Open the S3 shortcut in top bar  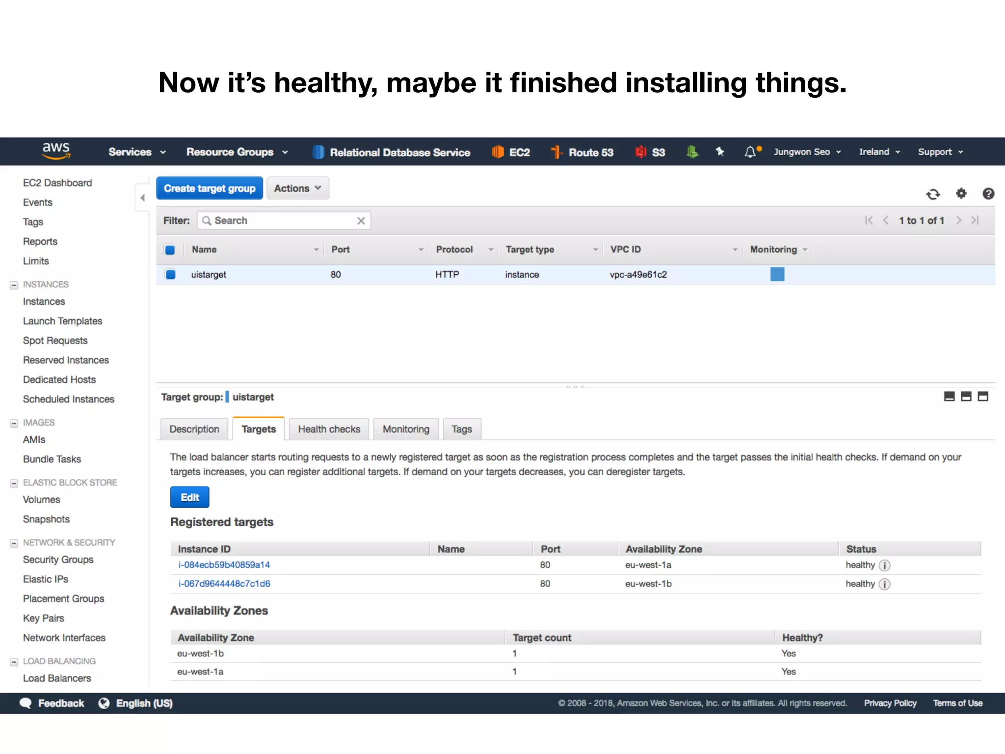[650, 152]
